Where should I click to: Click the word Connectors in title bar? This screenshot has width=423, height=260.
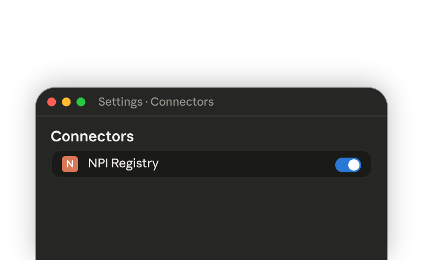coord(182,102)
